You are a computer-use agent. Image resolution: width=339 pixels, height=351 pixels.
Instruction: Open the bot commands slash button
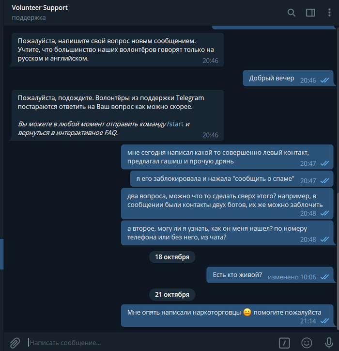click(x=284, y=342)
